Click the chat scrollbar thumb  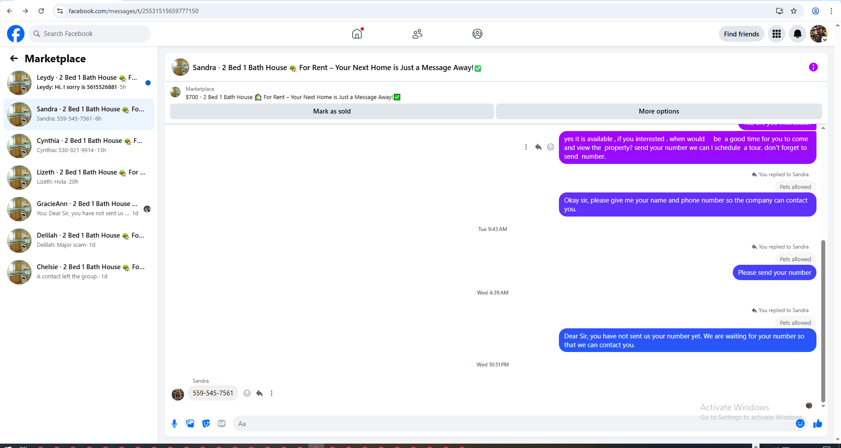[823, 321]
